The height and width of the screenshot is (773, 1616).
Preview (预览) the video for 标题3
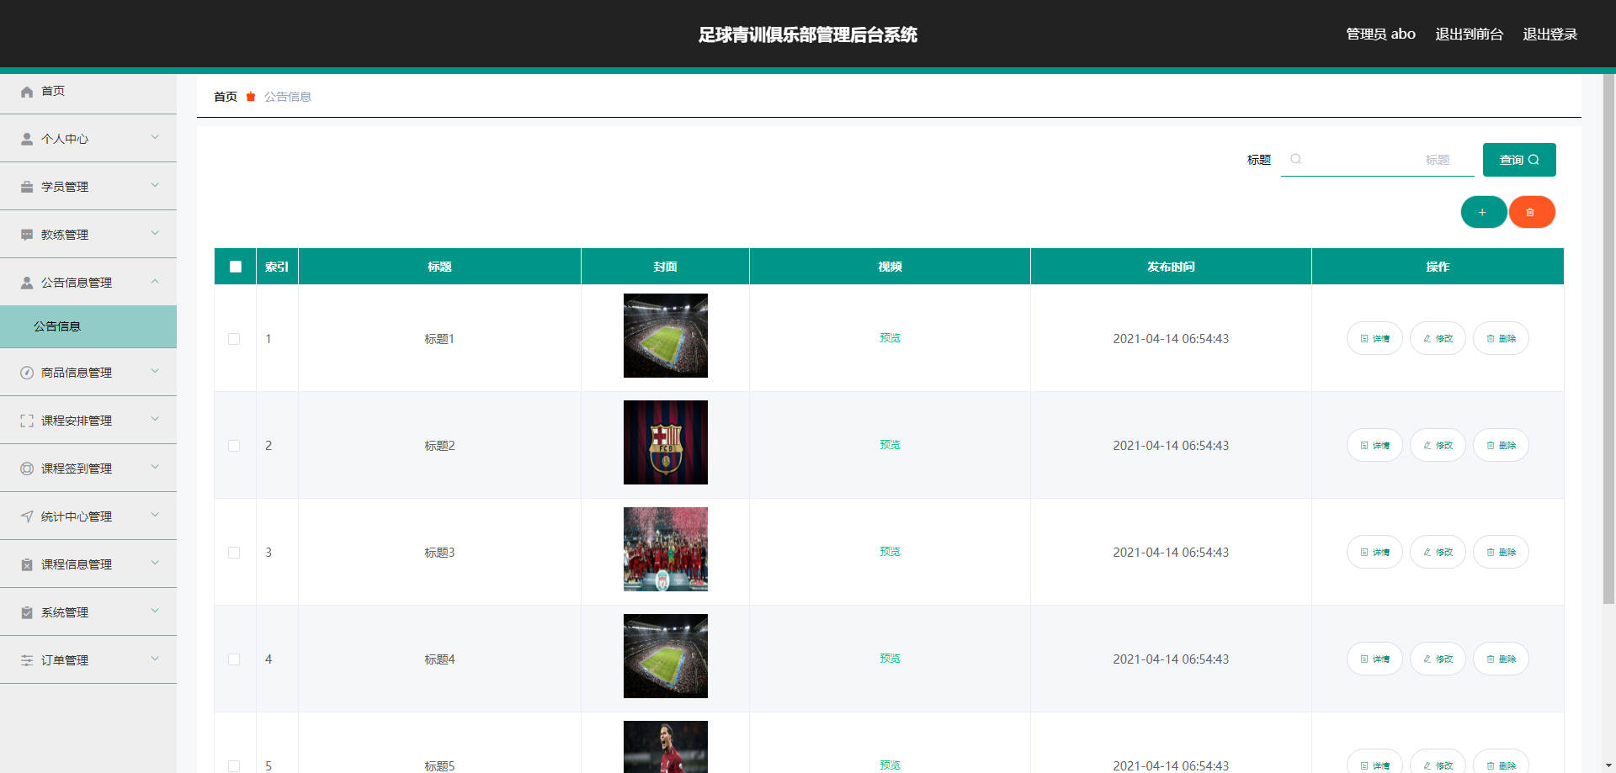coord(890,552)
